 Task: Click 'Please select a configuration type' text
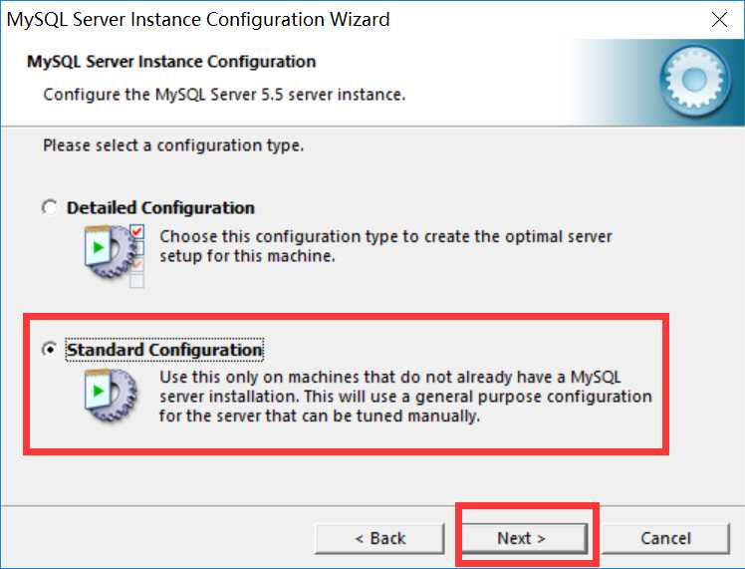(x=173, y=144)
